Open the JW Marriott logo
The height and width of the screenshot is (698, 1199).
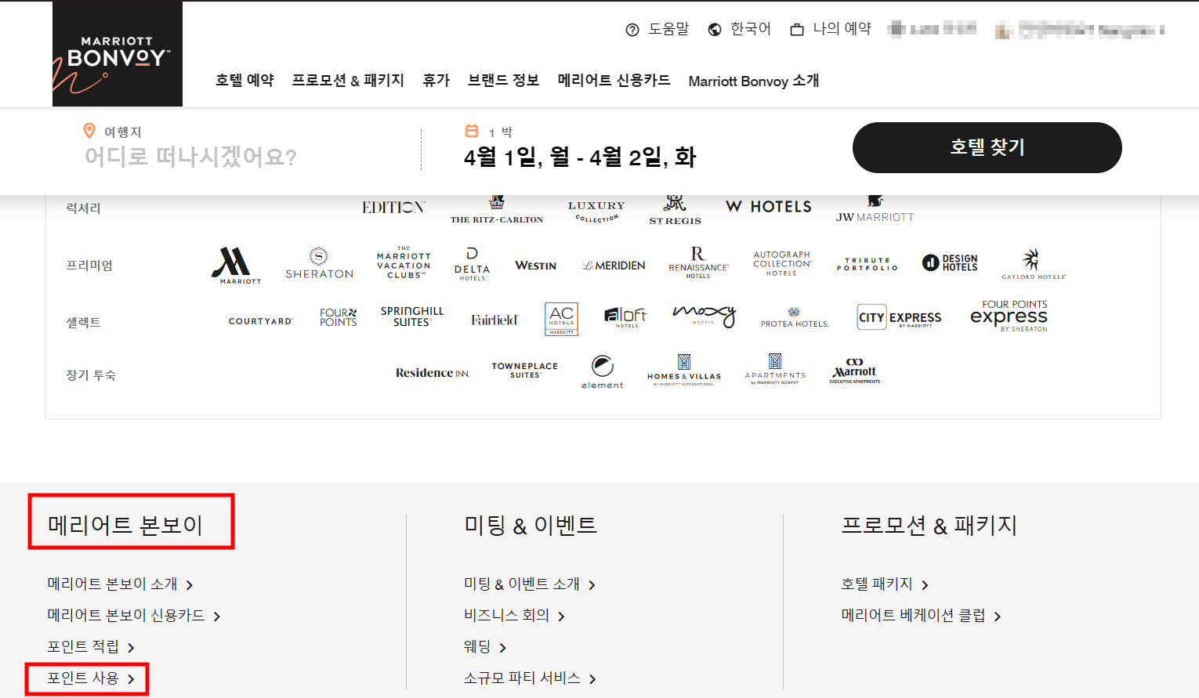[x=875, y=210]
